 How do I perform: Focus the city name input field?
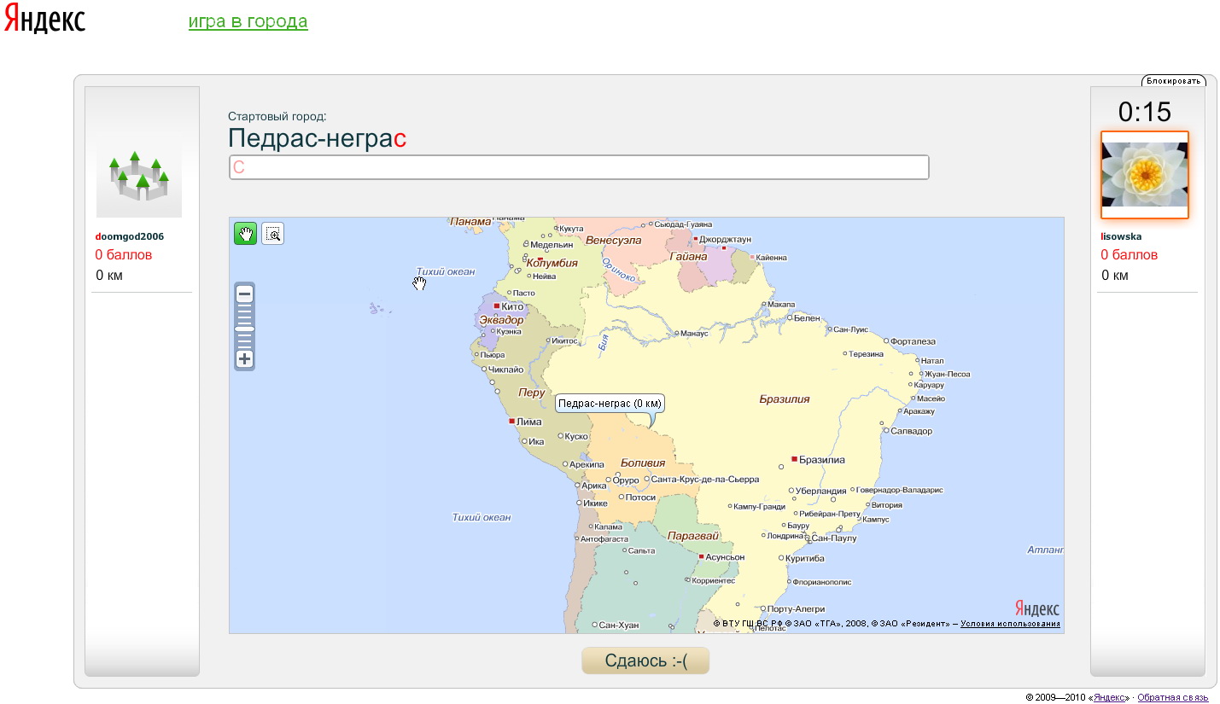[579, 167]
